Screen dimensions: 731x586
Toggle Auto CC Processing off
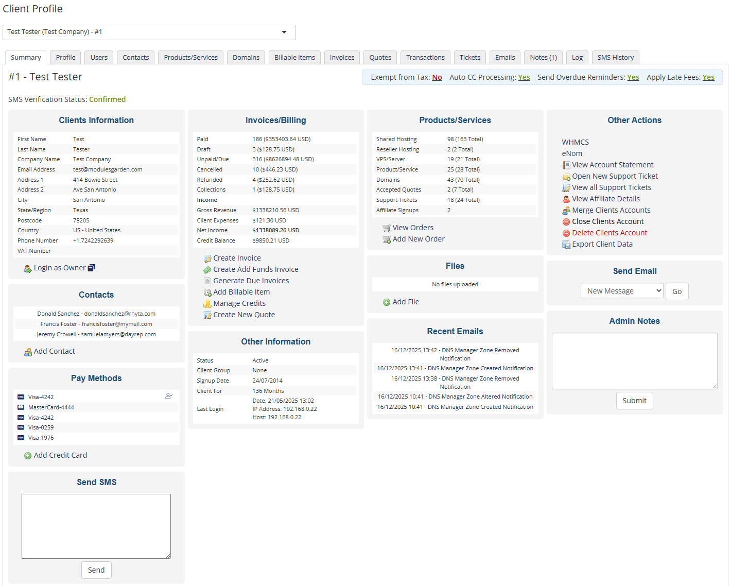(524, 77)
